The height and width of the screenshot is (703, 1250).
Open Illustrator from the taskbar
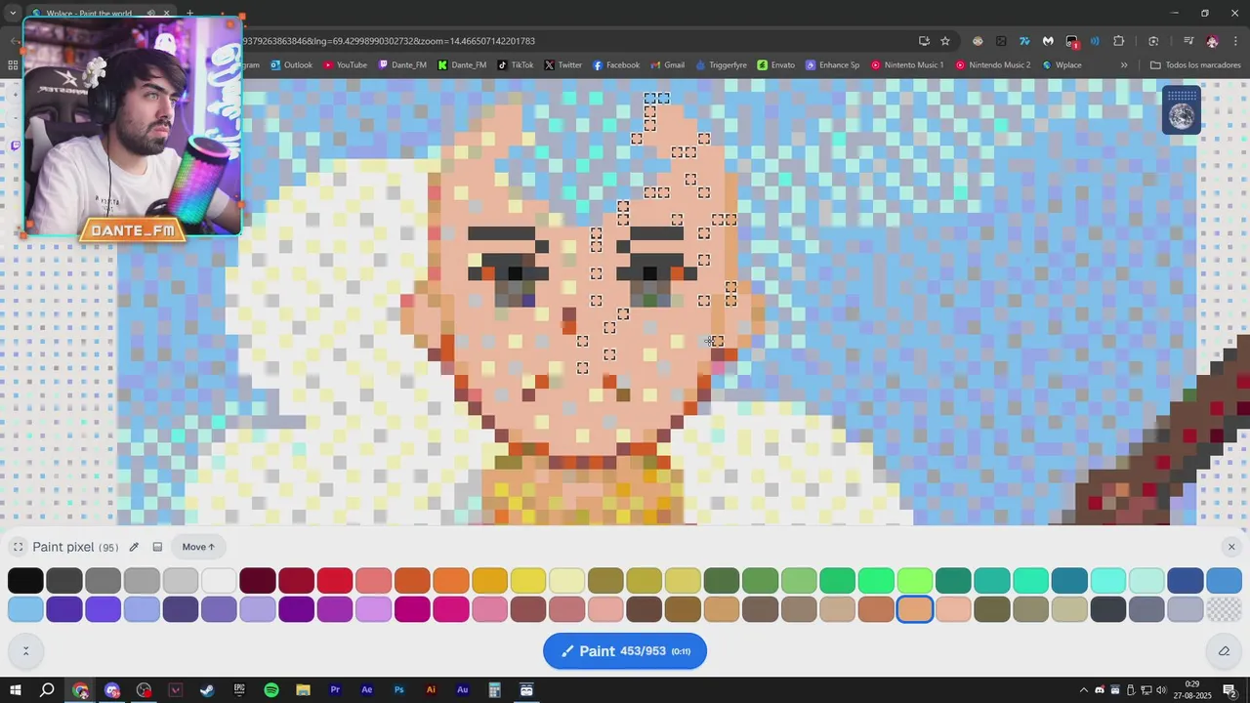point(431,690)
